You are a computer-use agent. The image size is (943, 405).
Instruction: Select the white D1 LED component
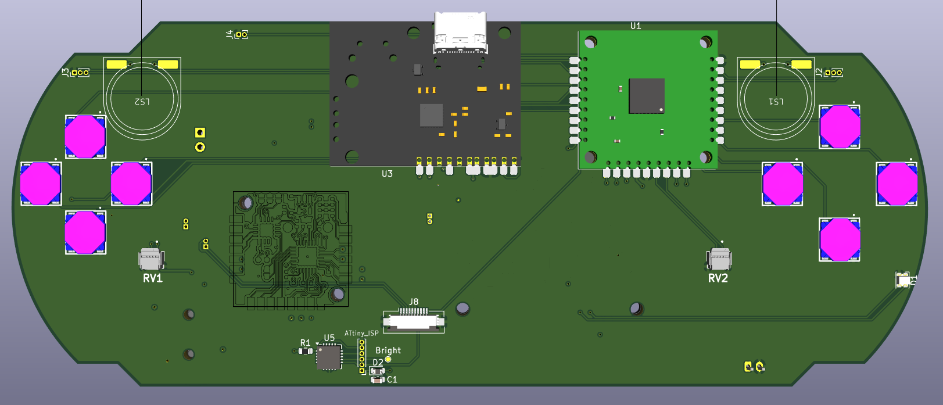pyautogui.click(x=903, y=281)
